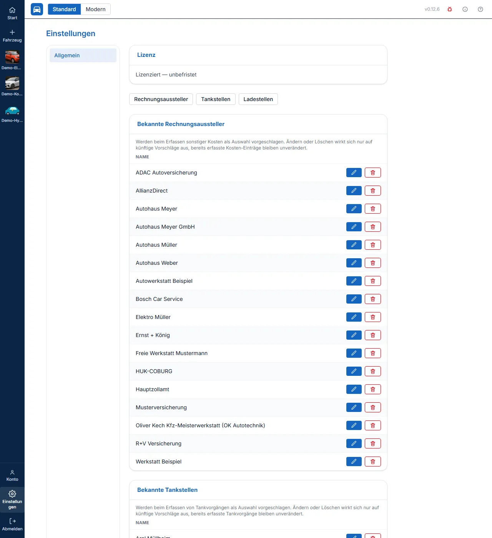Viewport: 492px width, 538px height.
Task: Jump to Ladestellen section
Action: (x=258, y=99)
